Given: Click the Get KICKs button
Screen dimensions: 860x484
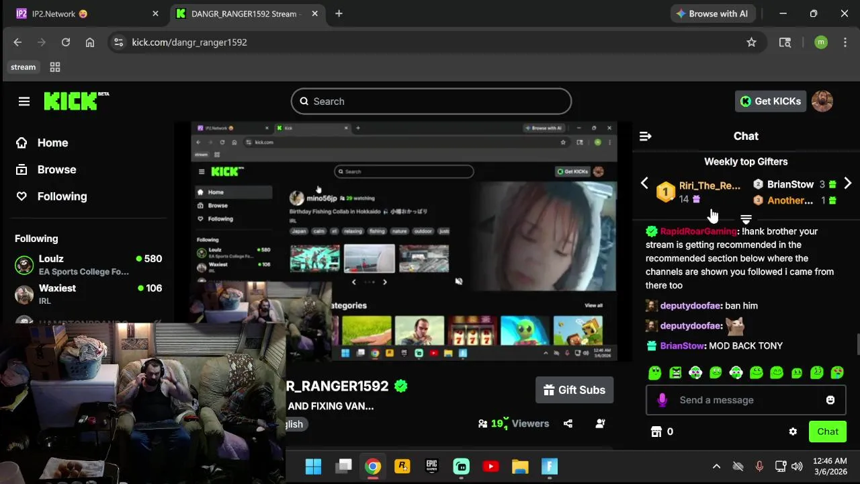Looking at the screenshot, I should coord(771,102).
